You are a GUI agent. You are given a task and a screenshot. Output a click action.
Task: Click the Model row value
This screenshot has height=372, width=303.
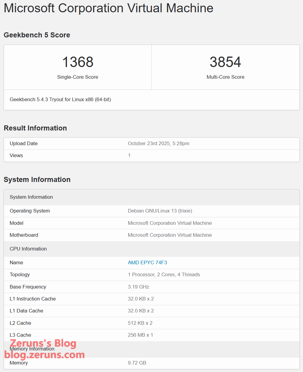(x=170, y=223)
